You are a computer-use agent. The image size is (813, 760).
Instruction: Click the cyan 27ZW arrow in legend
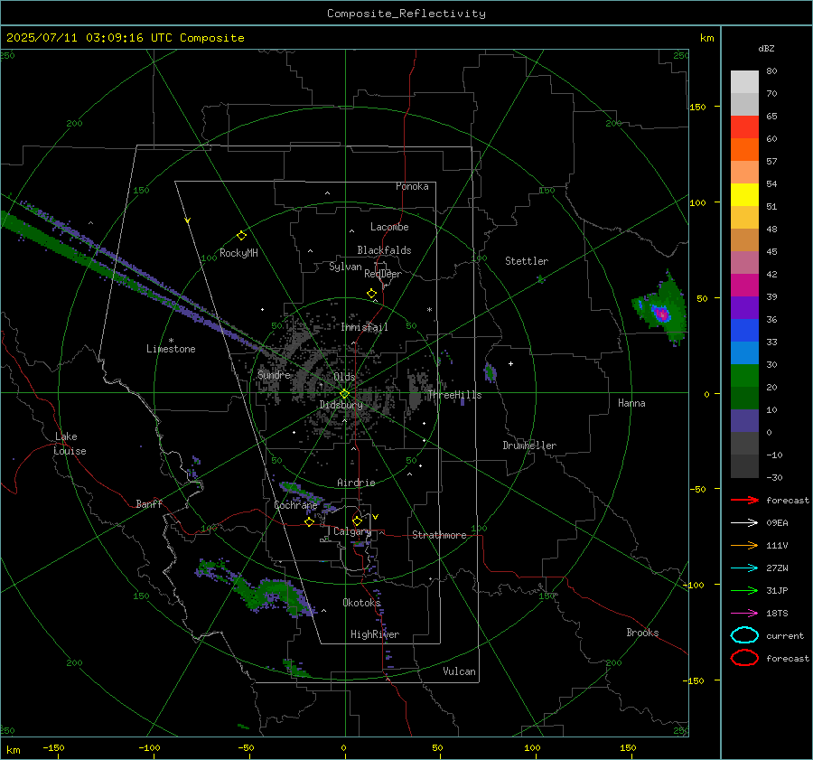coord(744,568)
